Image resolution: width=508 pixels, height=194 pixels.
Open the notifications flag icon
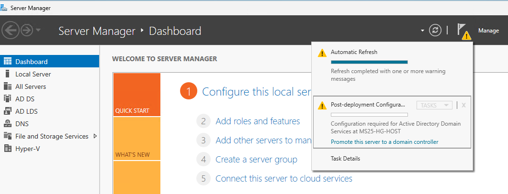coord(463,31)
